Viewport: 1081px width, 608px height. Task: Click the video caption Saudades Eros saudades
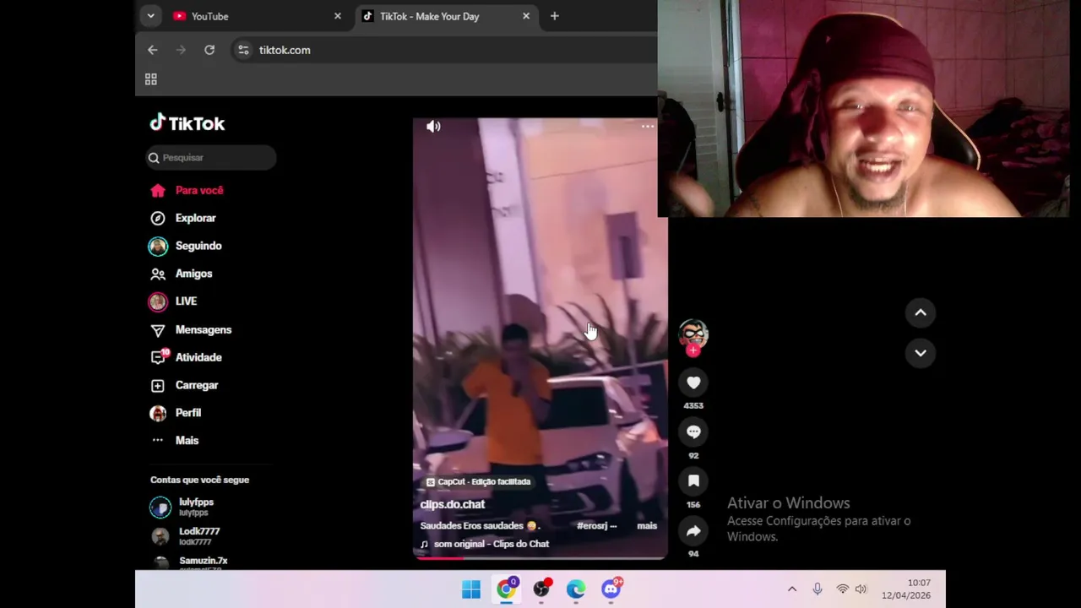(480, 525)
